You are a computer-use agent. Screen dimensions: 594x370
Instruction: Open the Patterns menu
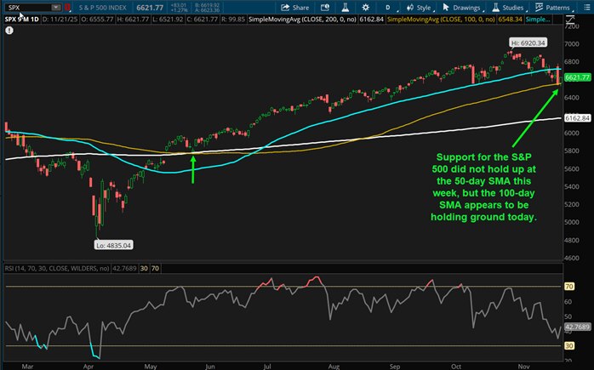553,8
